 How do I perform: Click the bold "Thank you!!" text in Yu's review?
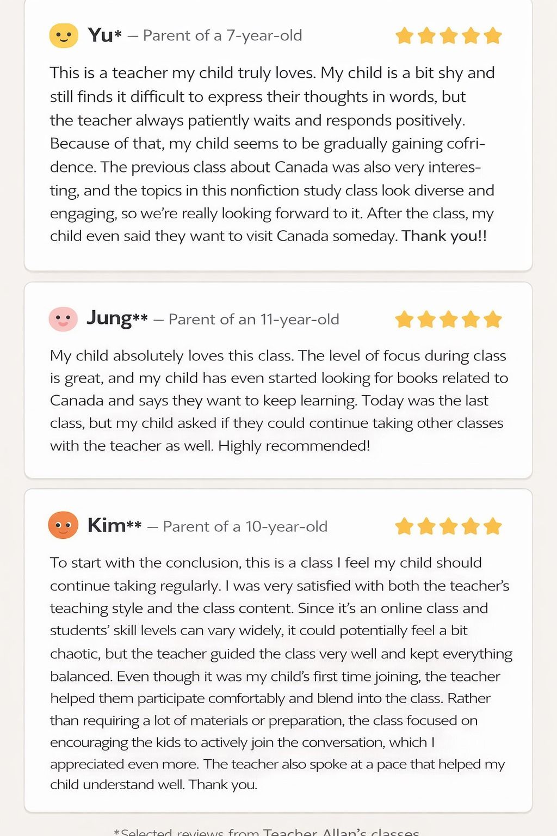click(x=444, y=236)
